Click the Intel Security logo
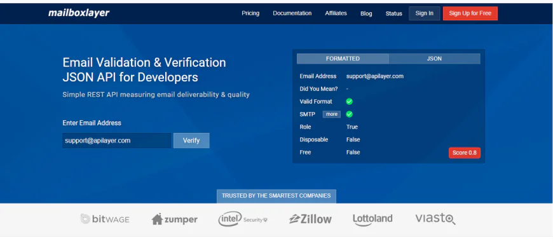 243,219
